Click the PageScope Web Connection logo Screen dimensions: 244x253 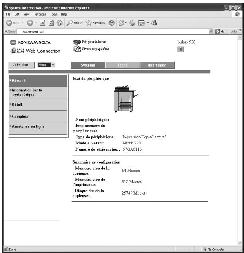(x=35, y=51)
